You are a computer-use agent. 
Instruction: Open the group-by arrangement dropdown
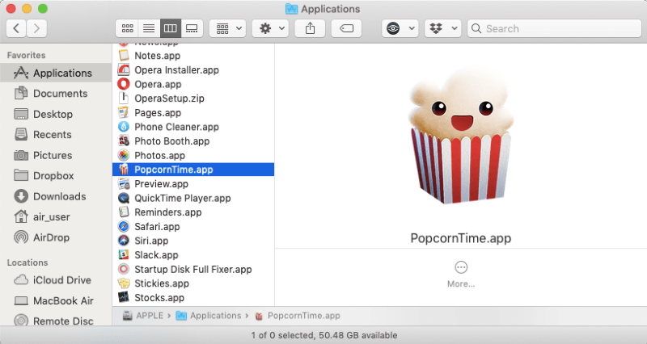coord(228,28)
